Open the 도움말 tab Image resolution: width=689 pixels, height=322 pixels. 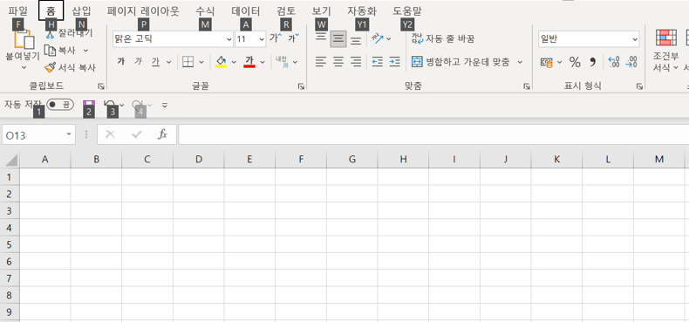pos(407,11)
